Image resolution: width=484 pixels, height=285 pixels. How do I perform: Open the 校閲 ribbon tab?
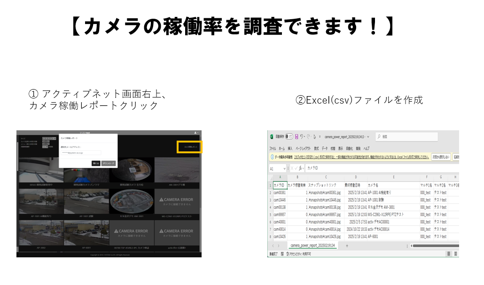tap(333, 148)
